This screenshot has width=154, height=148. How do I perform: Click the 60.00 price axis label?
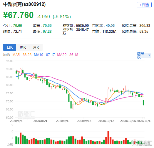[9, 117]
